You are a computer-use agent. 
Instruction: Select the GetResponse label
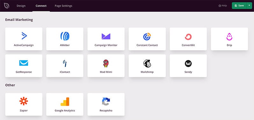pos(24,72)
